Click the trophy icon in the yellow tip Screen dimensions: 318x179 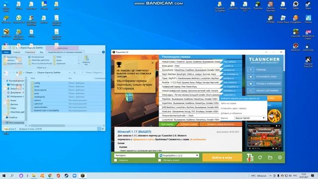pos(119,65)
